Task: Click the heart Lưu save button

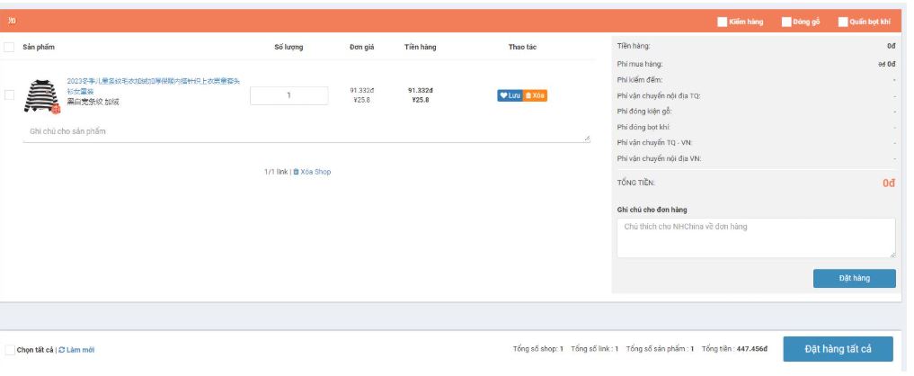Action: pos(510,95)
